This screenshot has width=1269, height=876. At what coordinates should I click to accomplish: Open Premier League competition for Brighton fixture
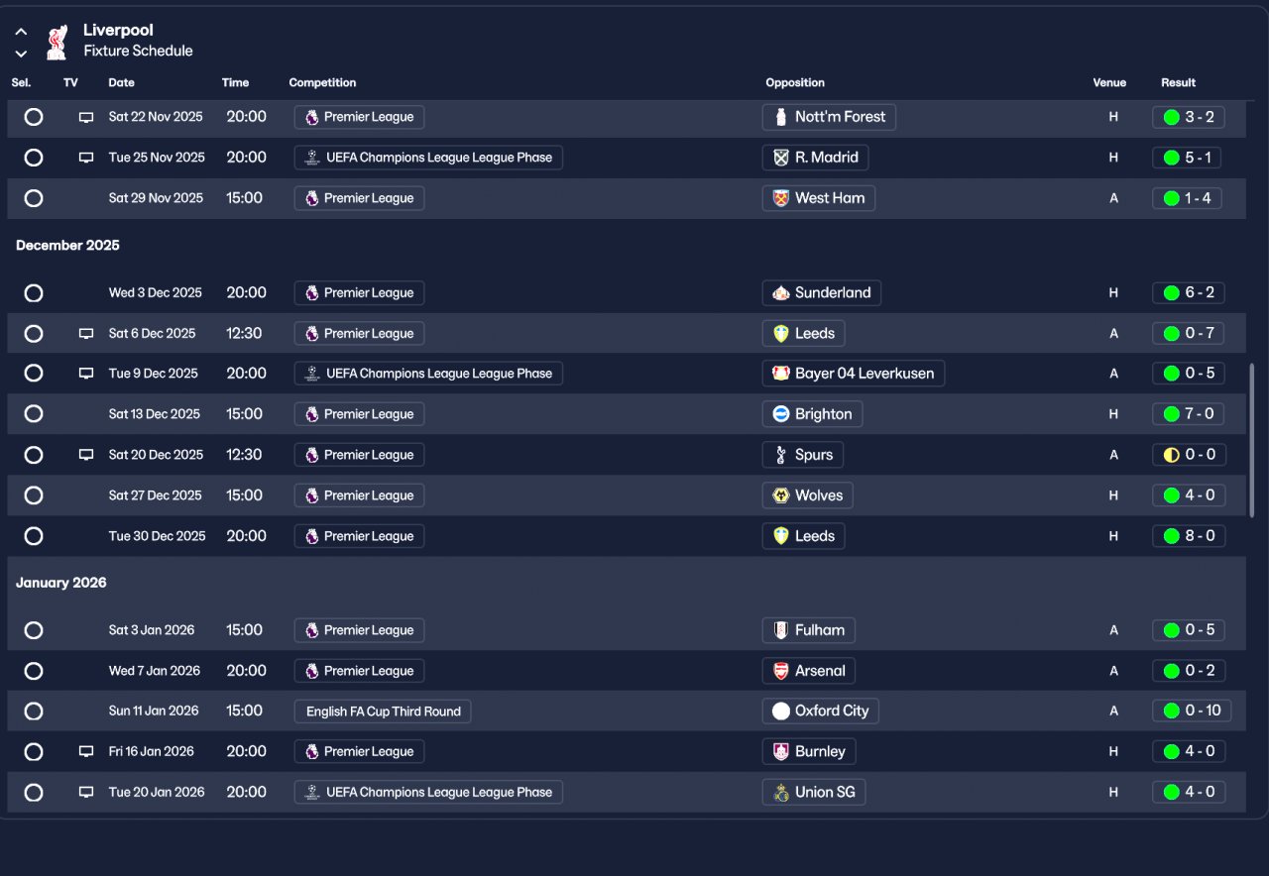coord(359,414)
